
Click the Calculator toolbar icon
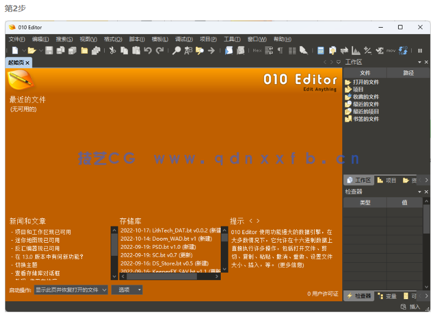click(321, 50)
